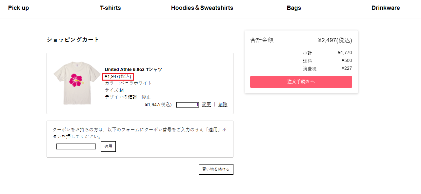Open Hoodies＆Sweatshirts category
The width and height of the screenshot is (421, 194).
pos(202,8)
